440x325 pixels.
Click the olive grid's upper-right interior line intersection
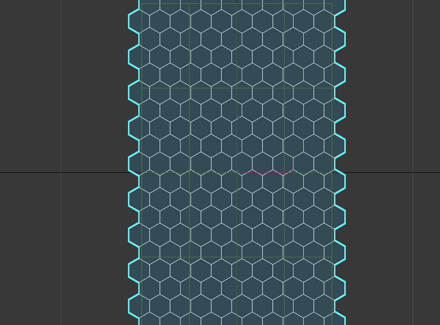284,88
